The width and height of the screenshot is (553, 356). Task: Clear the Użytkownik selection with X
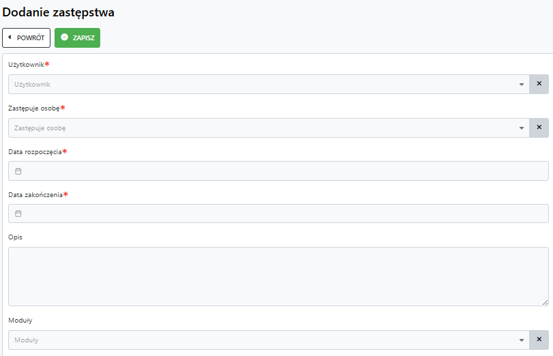[x=539, y=84]
